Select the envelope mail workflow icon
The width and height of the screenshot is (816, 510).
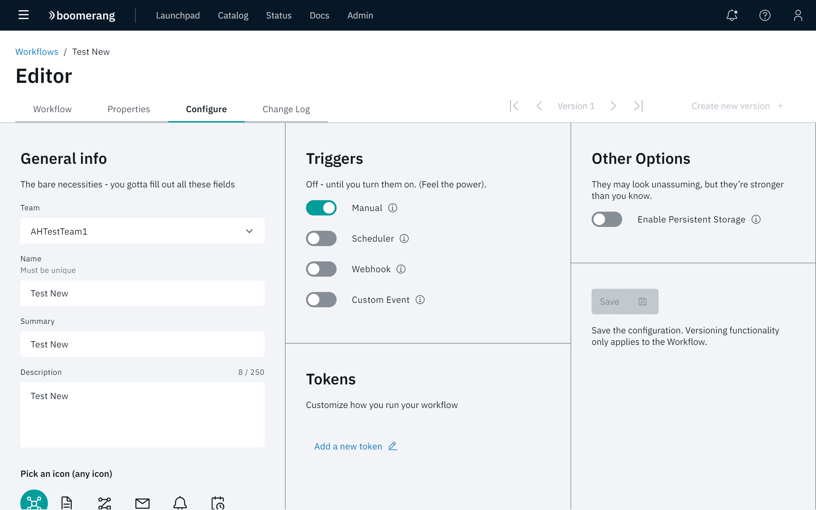(x=142, y=503)
